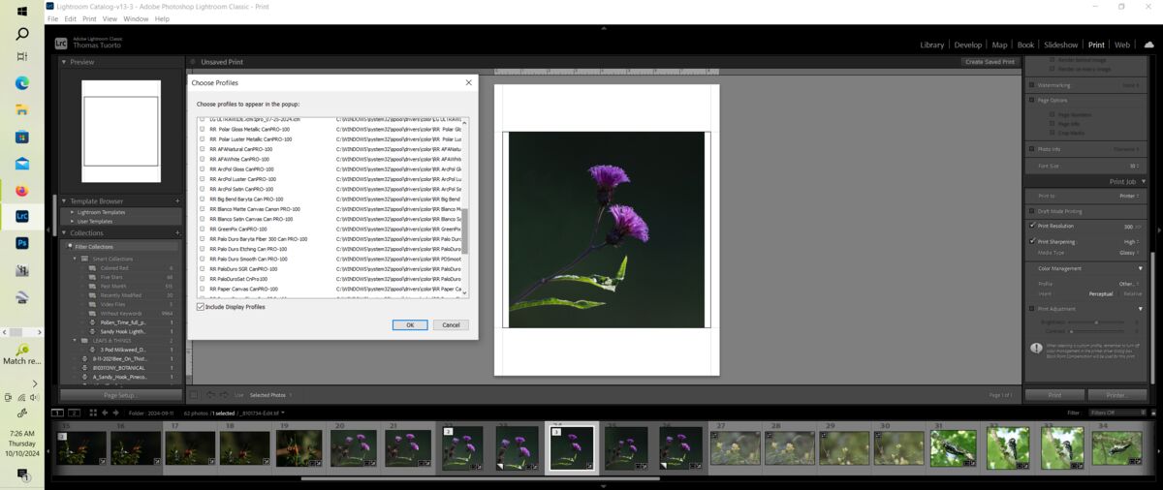Go forward with the filmstrip right arrow
This screenshot has height=490, width=1163.
116,413
